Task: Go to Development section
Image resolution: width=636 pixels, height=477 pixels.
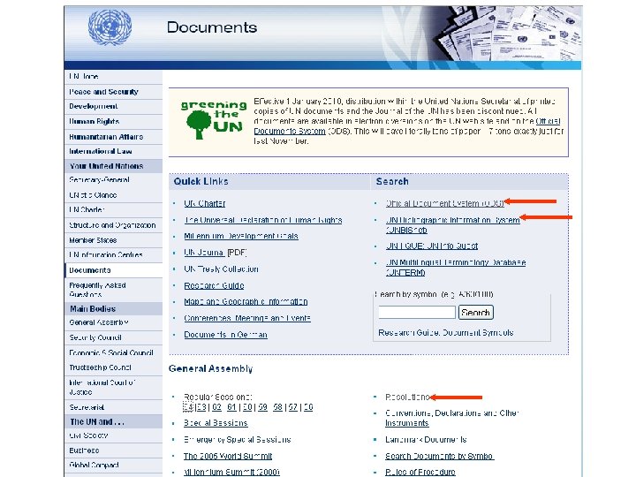Action: pyautogui.click(x=94, y=106)
